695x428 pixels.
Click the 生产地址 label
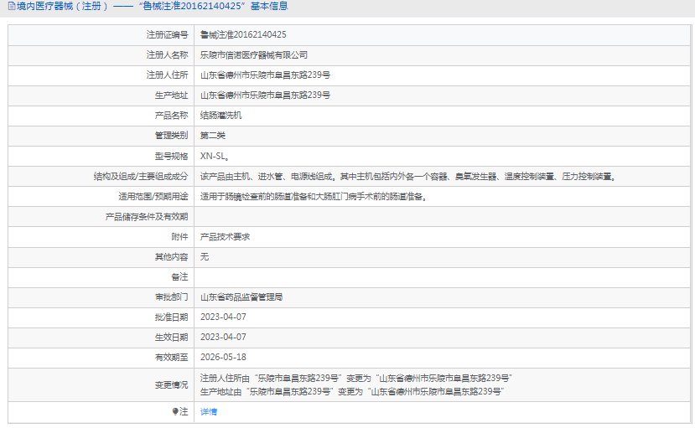172,95
